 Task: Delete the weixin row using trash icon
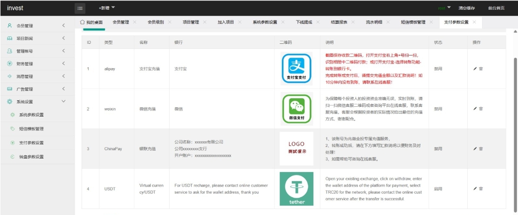click(481, 109)
